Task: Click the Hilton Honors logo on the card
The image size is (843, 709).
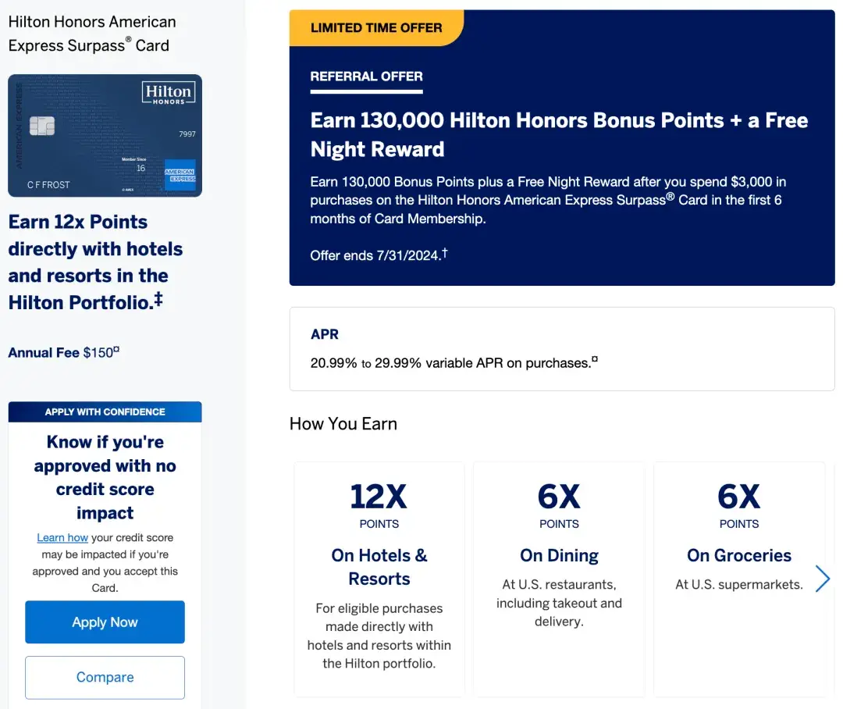Action: (168, 94)
